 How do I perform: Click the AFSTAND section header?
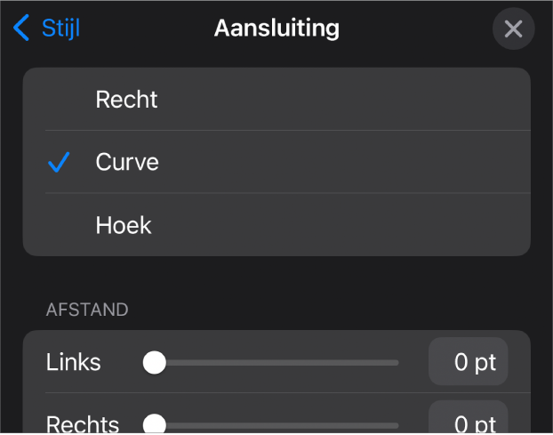[x=87, y=310]
